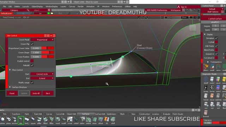The image size is (226, 127).
Task: Open the Default shelf dropdown in Control Panel
Action: 212,9
